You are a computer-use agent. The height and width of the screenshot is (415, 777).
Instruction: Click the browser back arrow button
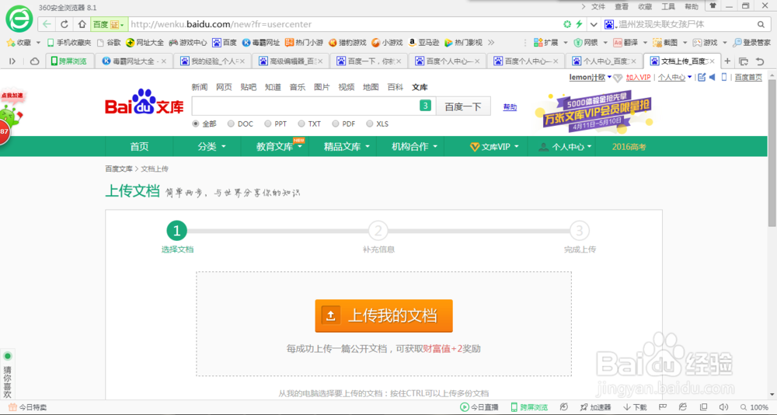47,24
